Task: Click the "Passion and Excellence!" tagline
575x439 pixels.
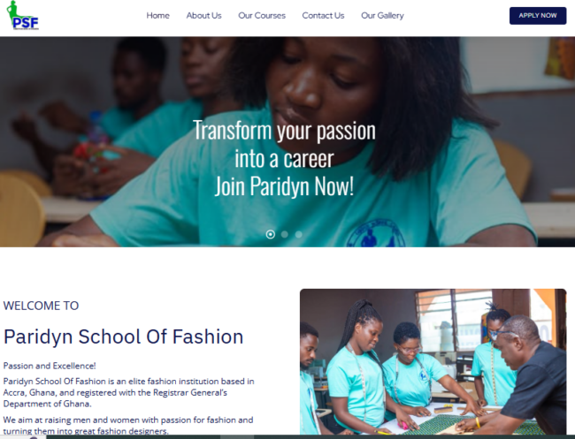Action: [x=50, y=366]
